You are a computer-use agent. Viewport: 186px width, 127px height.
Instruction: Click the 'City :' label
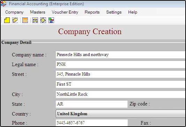click(17, 95)
